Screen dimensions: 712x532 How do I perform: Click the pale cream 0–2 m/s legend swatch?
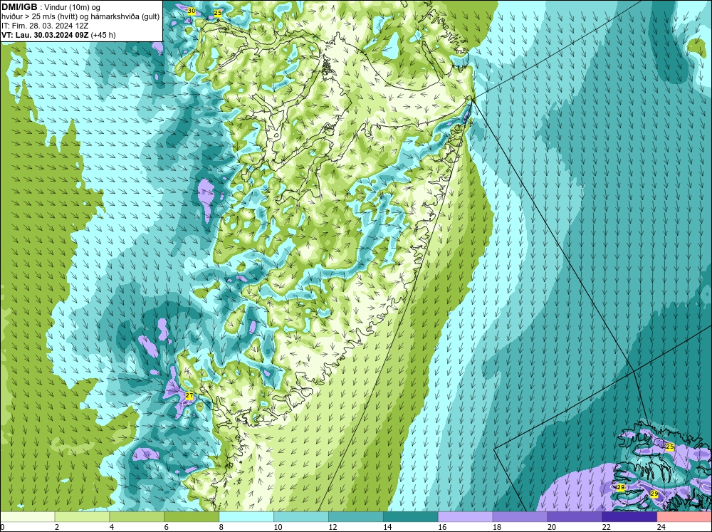[x=28, y=517]
